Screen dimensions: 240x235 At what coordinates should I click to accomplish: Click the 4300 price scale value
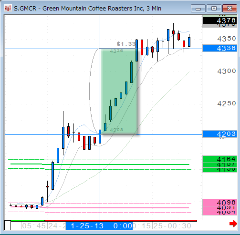pyautogui.click(x=227, y=71)
